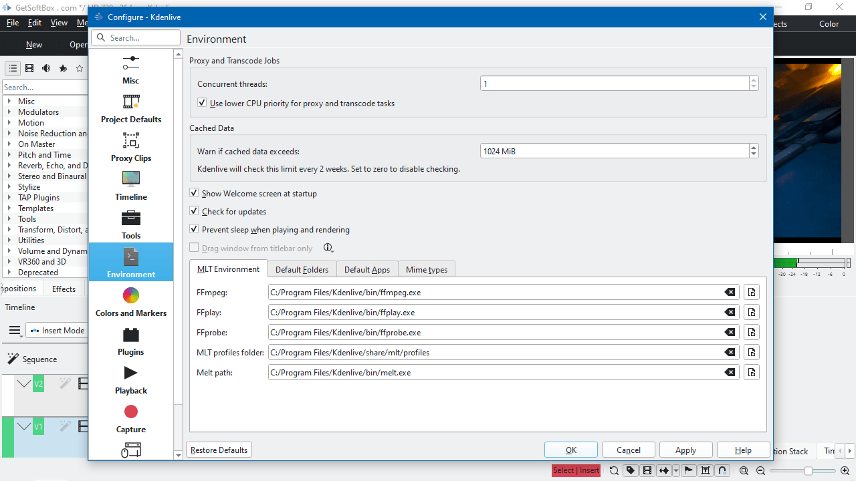The height and width of the screenshot is (481, 856).
Task: Select the Environment settings page
Action: click(131, 262)
